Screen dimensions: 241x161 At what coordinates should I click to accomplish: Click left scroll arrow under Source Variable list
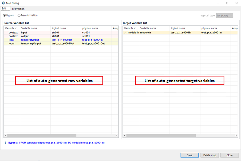(x=5, y=135)
